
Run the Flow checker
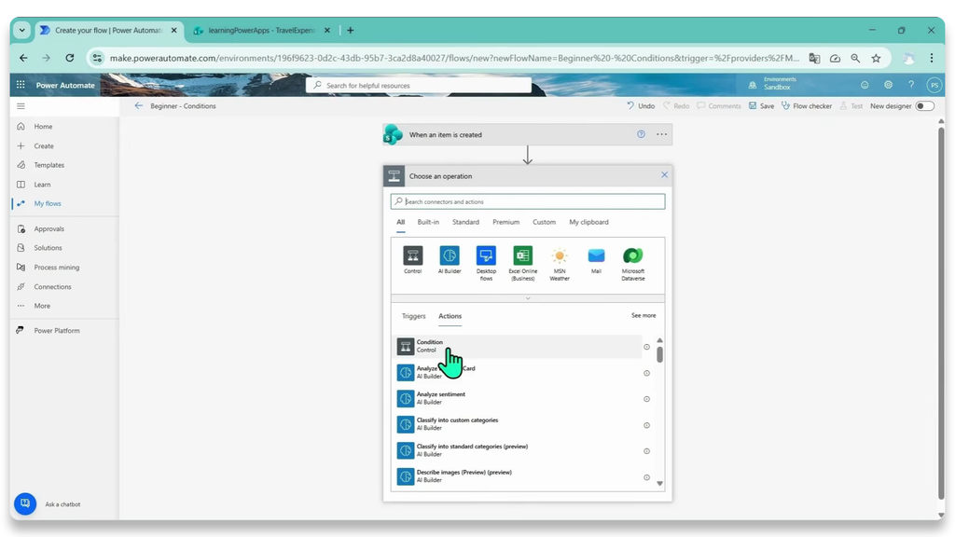tap(807, 106)
